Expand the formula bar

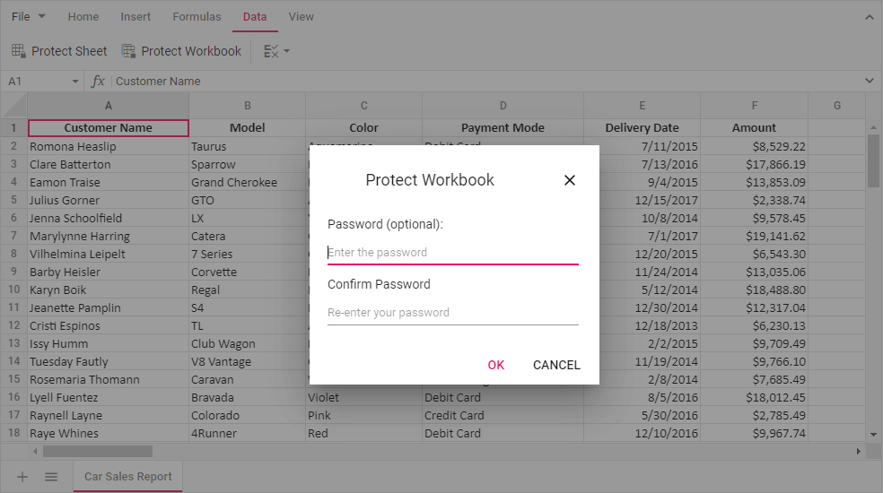coord(869,82)
